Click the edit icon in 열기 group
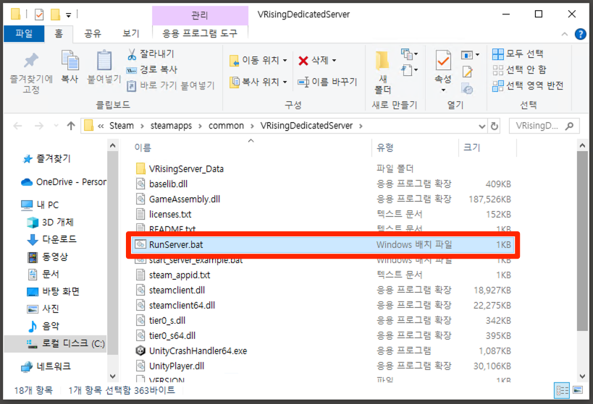The height and width of the screenshot is (404, 593). 468,72
